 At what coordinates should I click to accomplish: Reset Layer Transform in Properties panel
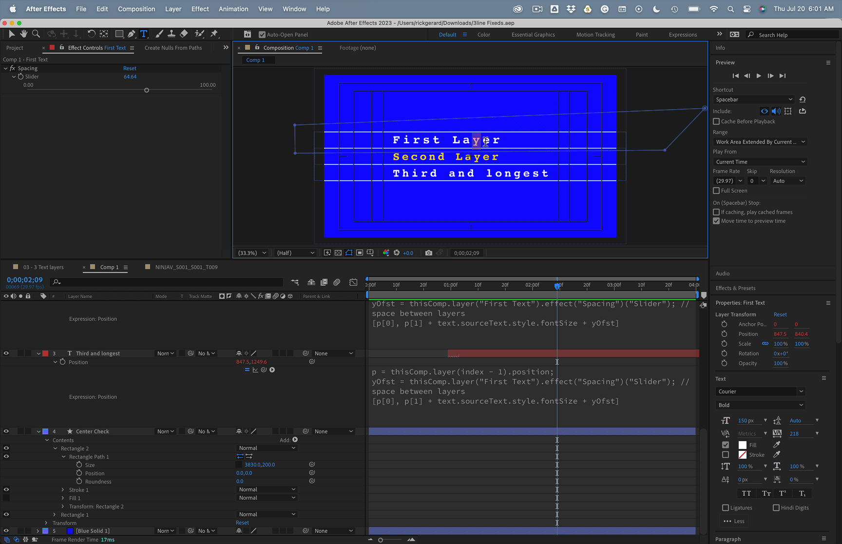click(x=780, y=314)
